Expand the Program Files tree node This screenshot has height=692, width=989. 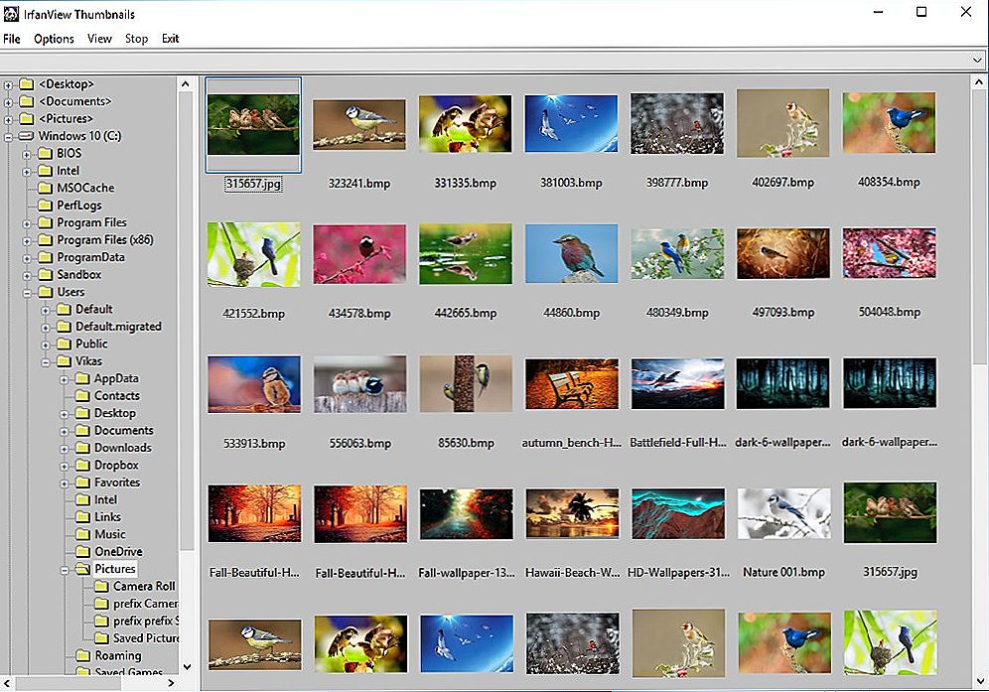(x=28, y=223)
